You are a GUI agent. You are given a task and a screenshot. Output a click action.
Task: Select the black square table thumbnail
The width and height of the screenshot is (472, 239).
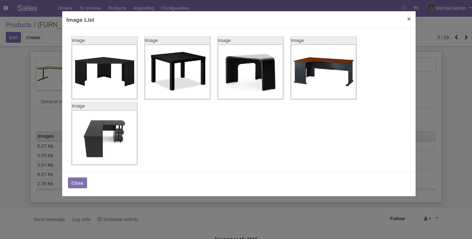(x=177, y=72)
